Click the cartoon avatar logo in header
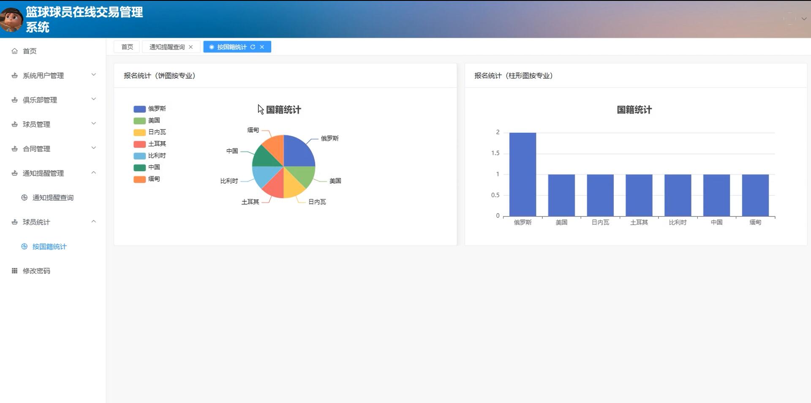Image resolution: width=811 pixels, height=403 pixels. click(11, 19)
